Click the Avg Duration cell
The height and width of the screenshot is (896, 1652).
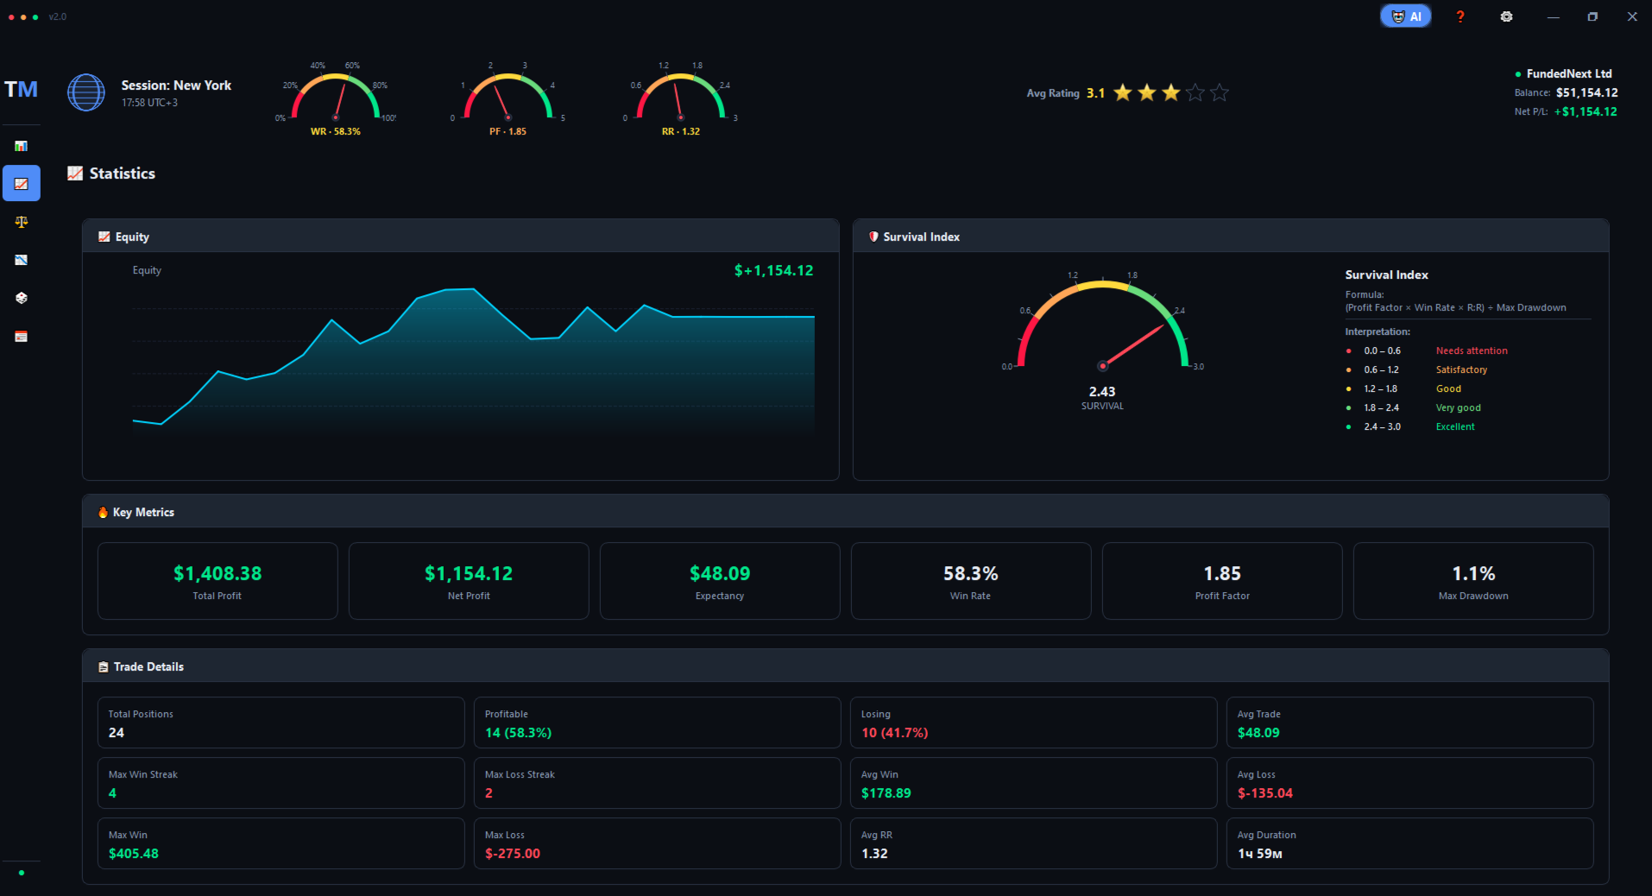1409,843
